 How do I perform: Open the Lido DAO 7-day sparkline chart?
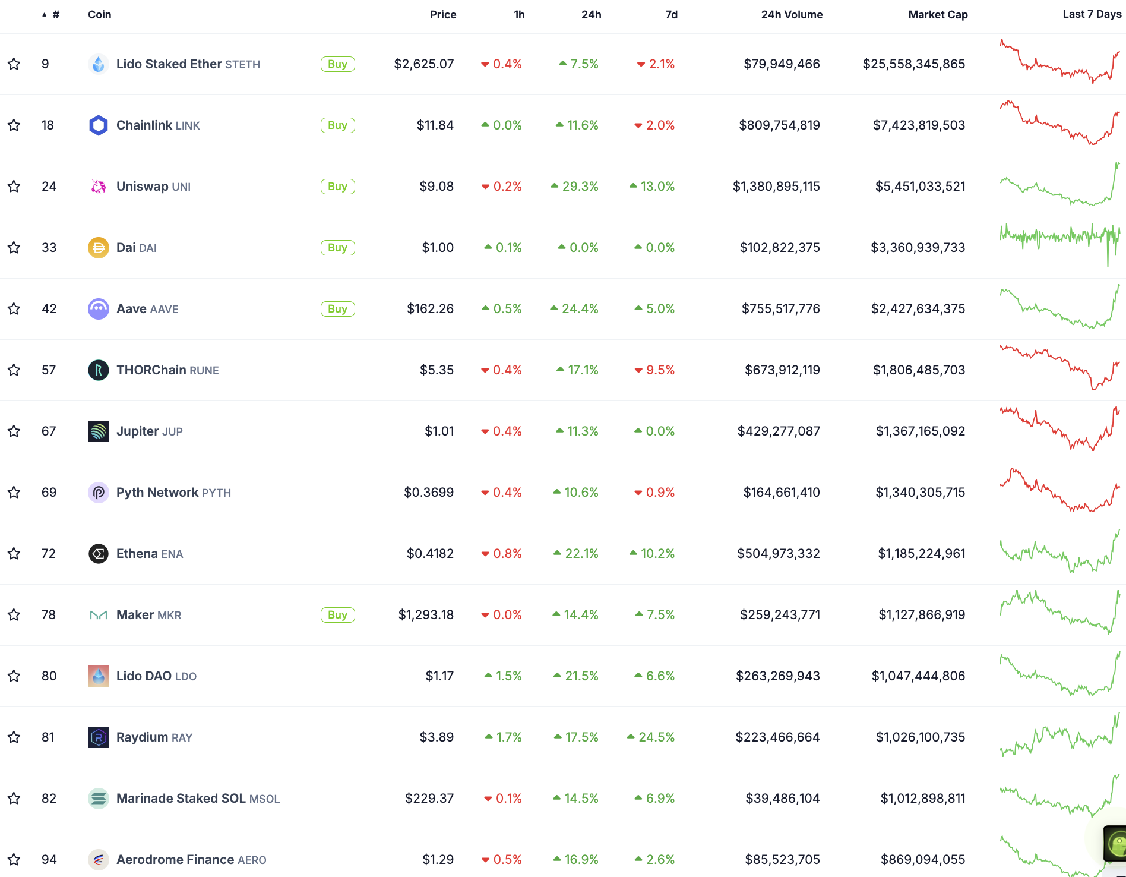1059,675
